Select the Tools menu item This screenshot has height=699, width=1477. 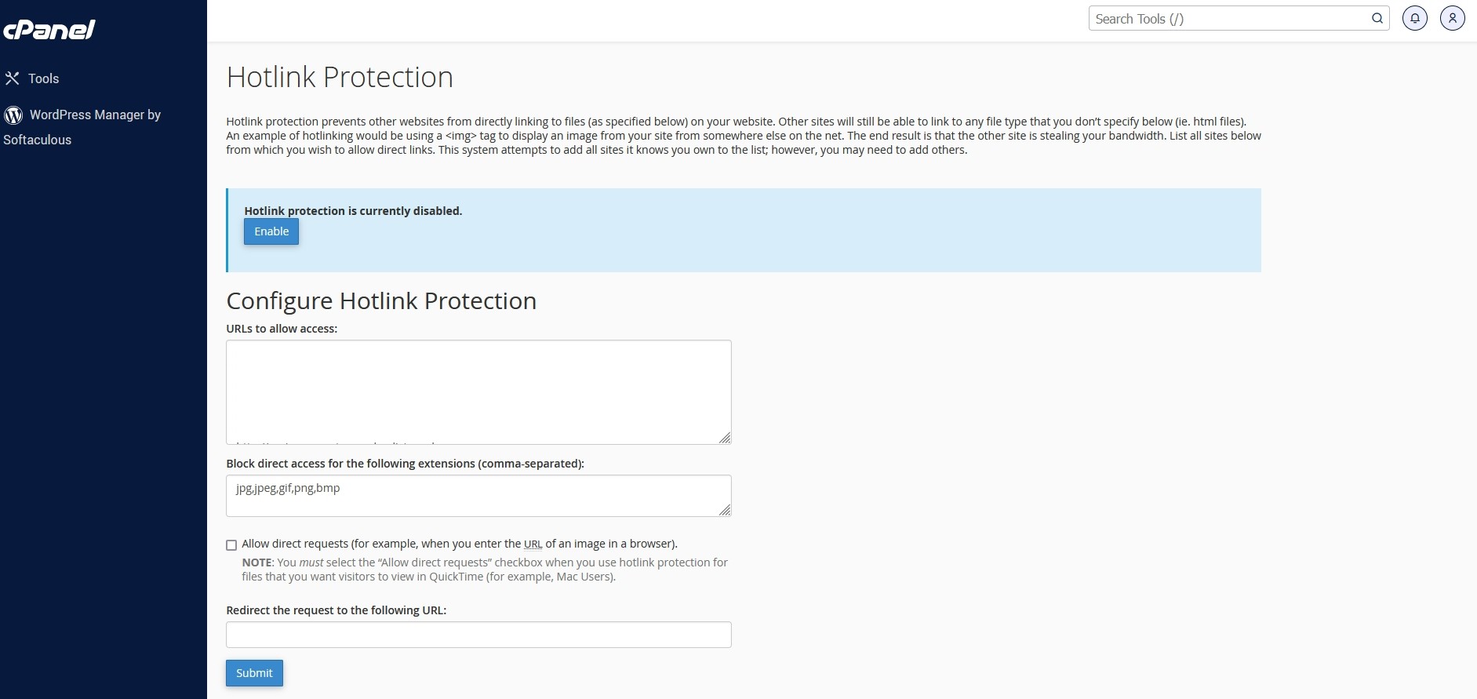coord(44,78)
